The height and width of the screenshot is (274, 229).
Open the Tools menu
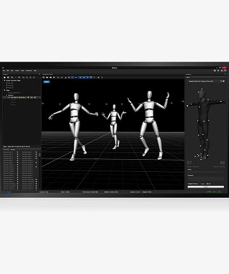click(22, 70)
